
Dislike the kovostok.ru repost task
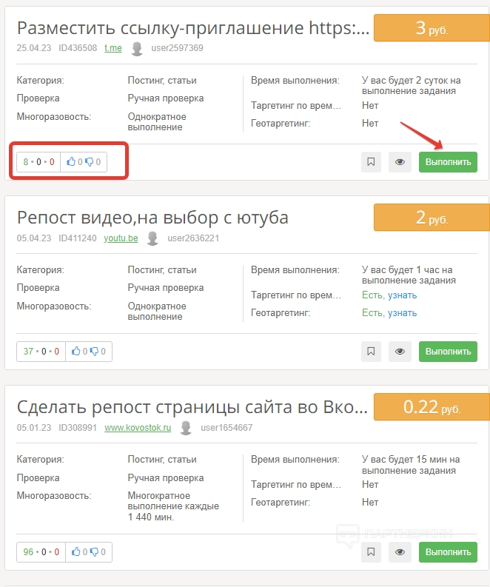95,551
